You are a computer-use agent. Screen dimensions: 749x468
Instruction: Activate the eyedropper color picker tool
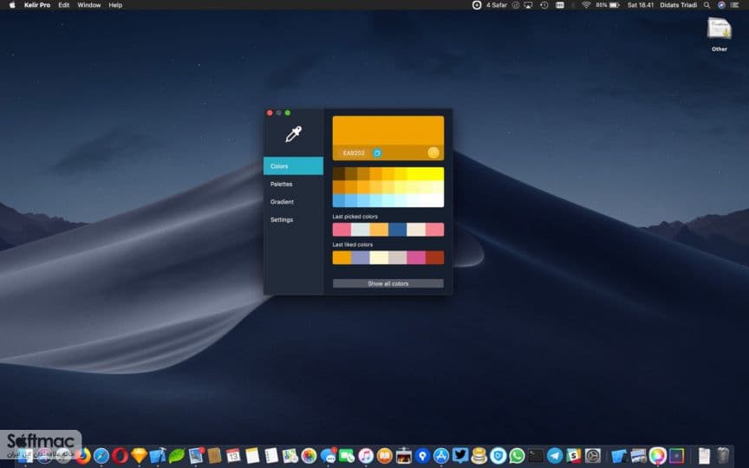tap(293, 134)
